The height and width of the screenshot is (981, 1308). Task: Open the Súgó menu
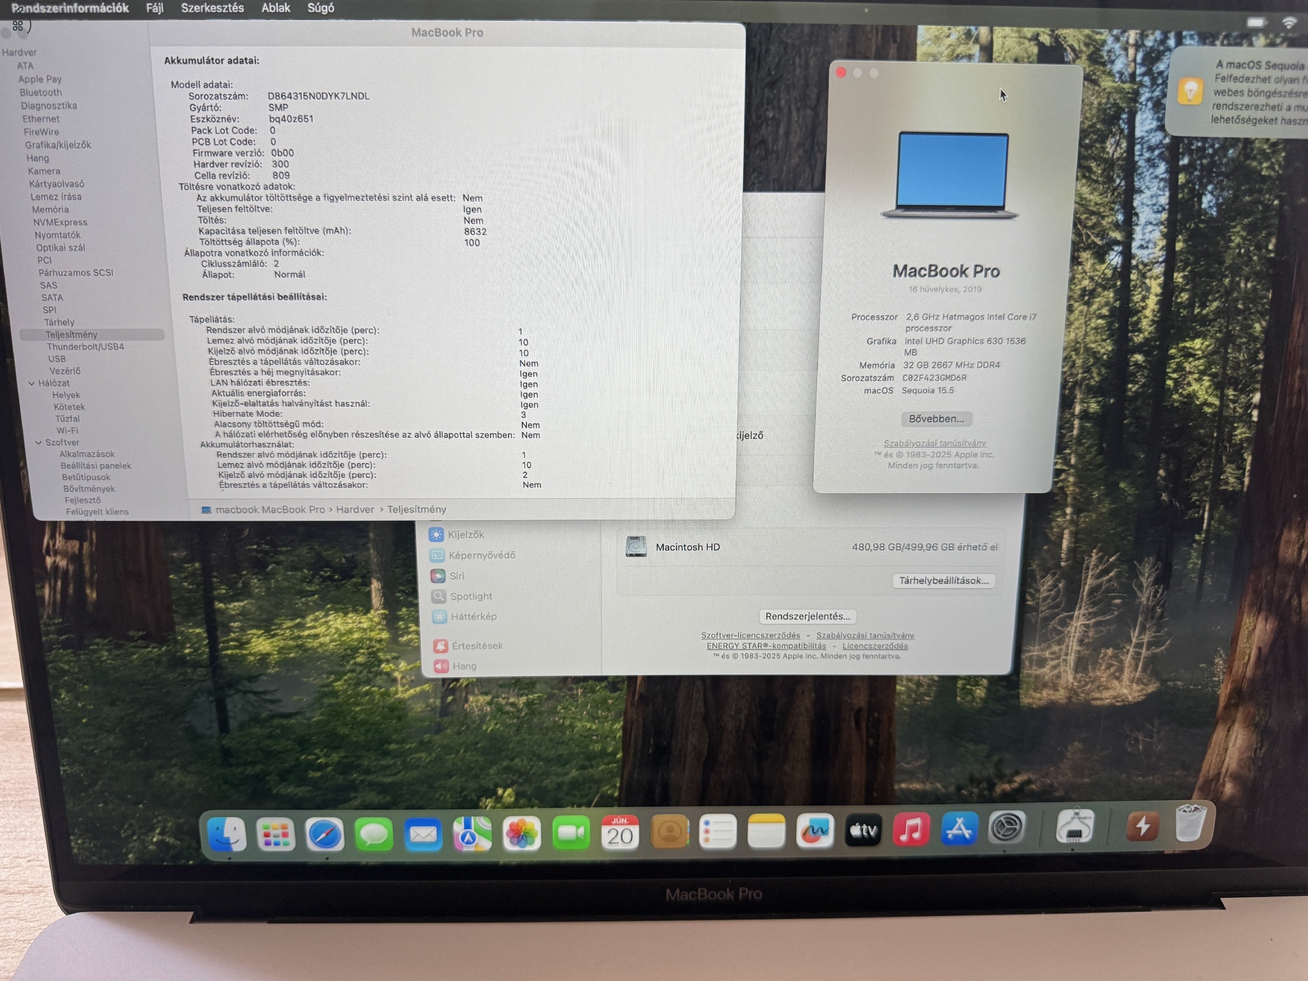(x=320, y=8)
